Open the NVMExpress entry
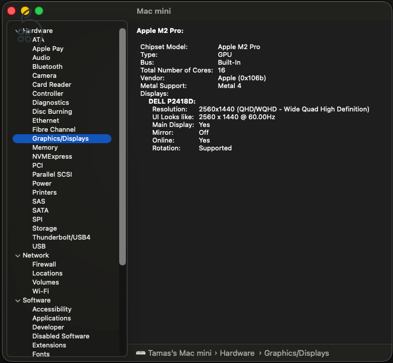393x363 pixels. (52, 156)
